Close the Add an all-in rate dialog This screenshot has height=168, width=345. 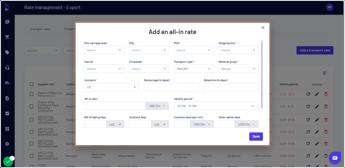click(x=263, y=28)
